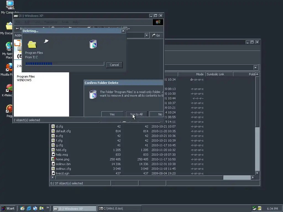Select help.msg in 7-Zip file list
Image resolution: width=283 pixels, height=212 pixels.
pyautogui.click(x=62, y=155)
